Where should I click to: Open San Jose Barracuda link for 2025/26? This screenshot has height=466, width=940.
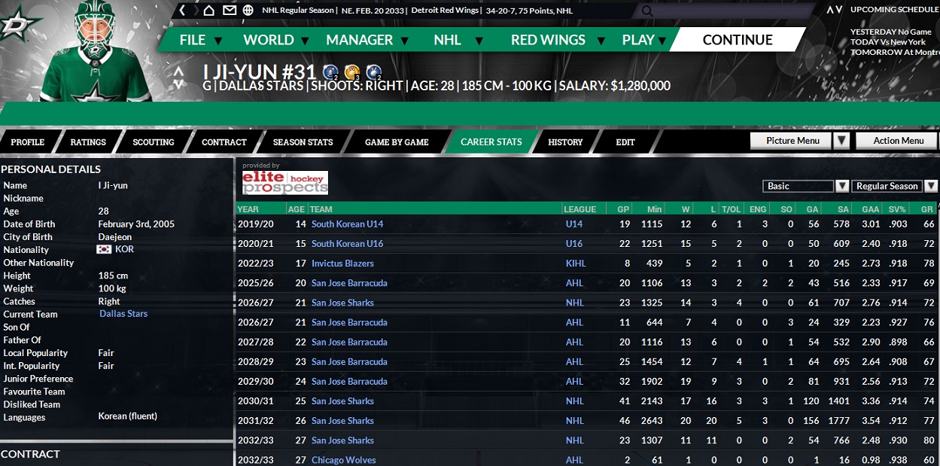[x=349, y=283]
